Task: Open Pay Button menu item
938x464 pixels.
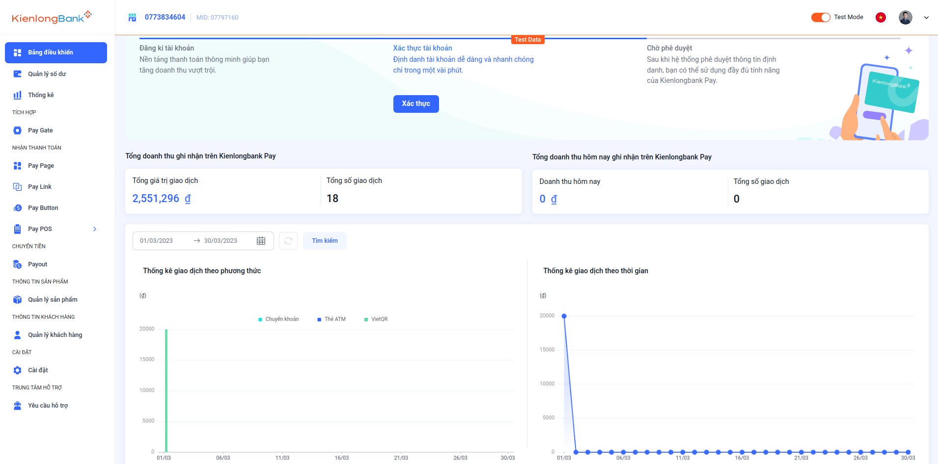Action: pos(56,208)
